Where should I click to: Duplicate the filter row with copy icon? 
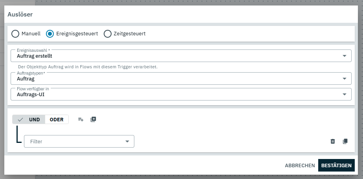coord(345,141)
